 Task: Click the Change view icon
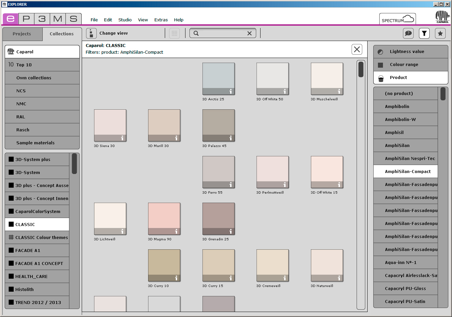click(x=91, y=33)
